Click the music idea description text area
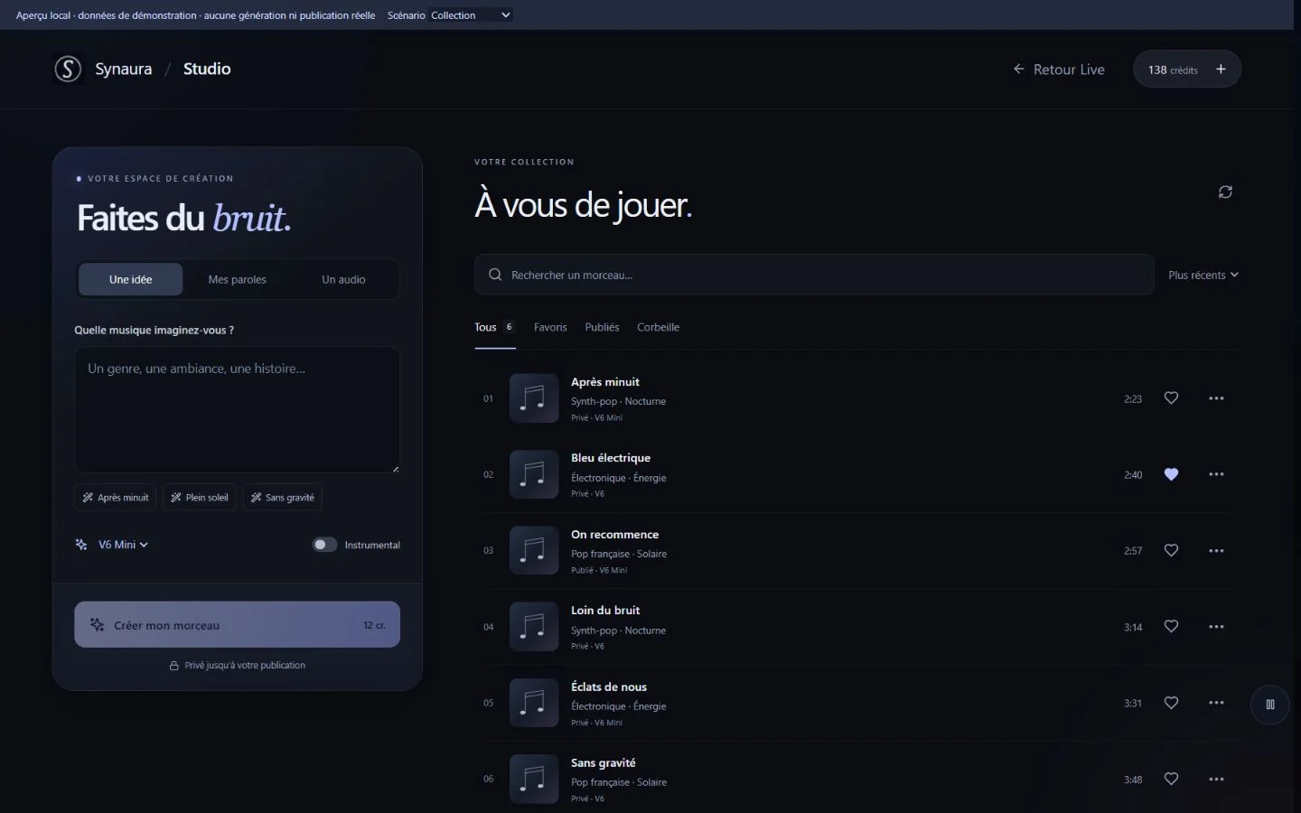The width and height of the screenshot is (1301, 813). 237,410
